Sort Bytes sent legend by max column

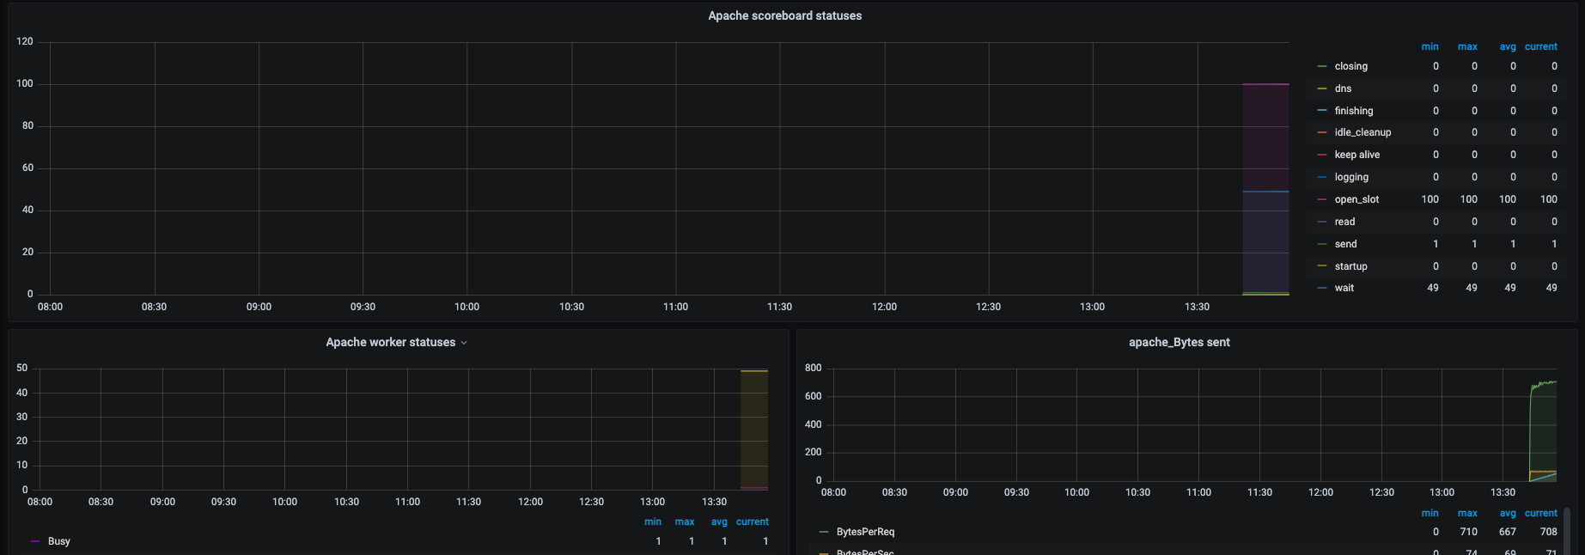[1467, 513]
